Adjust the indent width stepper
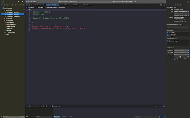 coord(189,57)
